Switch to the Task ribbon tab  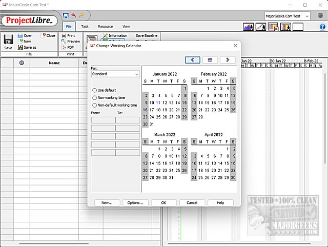click(85, 26)
